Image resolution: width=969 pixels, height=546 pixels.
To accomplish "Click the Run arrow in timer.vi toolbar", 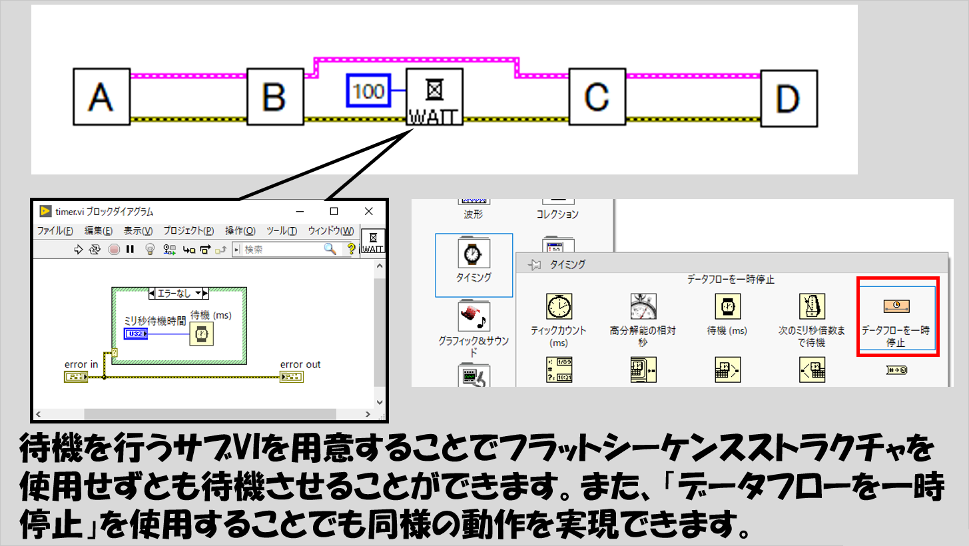I will [x=79, y=249].
